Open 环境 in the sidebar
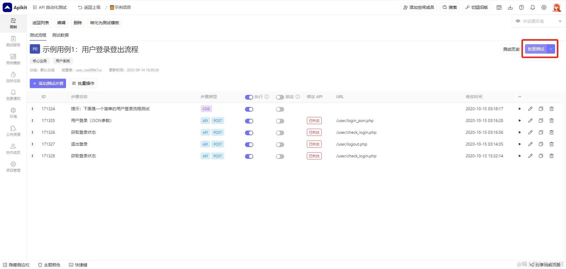Screen dimensions: 566x269 click(13, 113)
